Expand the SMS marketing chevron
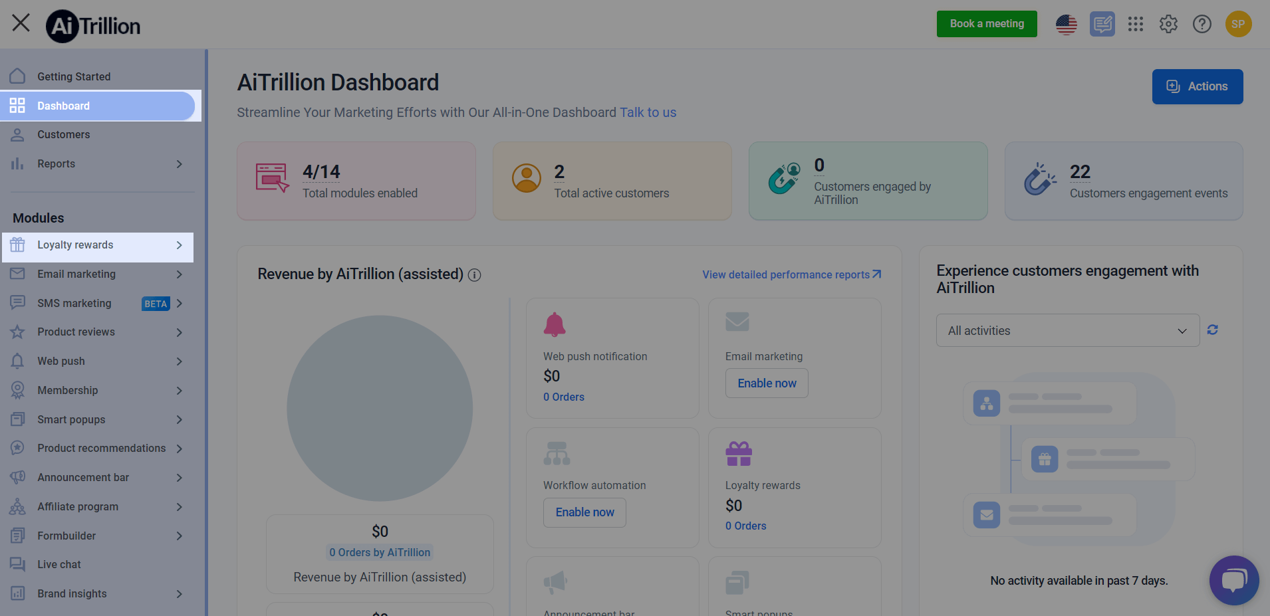Image resolution: width=1270 pixels, height=616 pixels. point(179,303)
